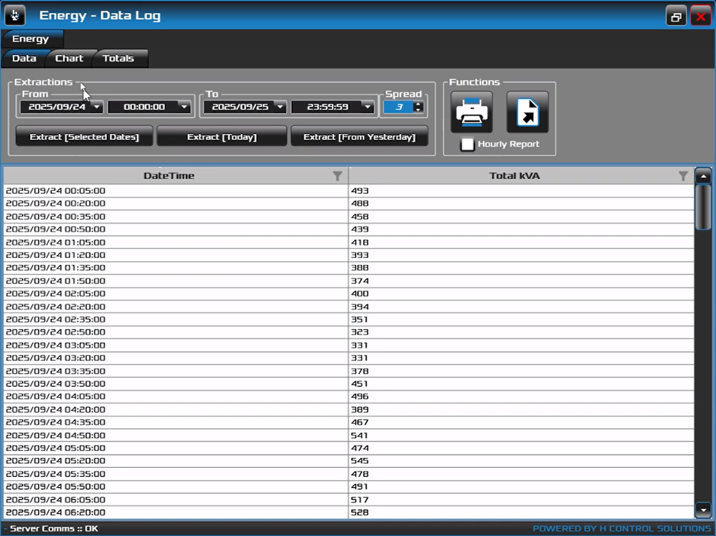This screenshot has height=536, width=716.
Task: Switch to the Chart tab
Action: (x=69, y=58)
